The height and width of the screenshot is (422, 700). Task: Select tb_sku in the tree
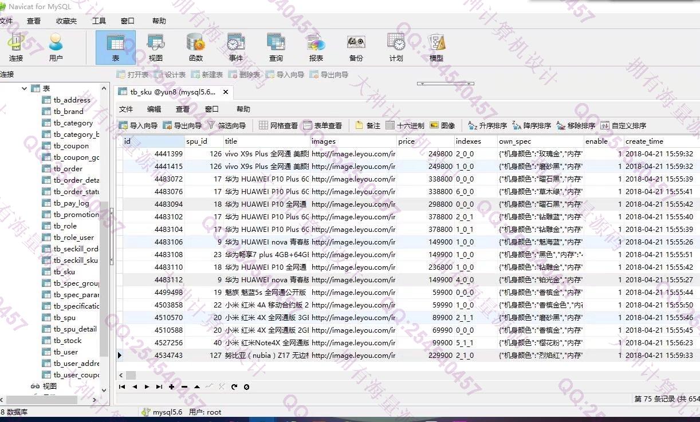64,271
